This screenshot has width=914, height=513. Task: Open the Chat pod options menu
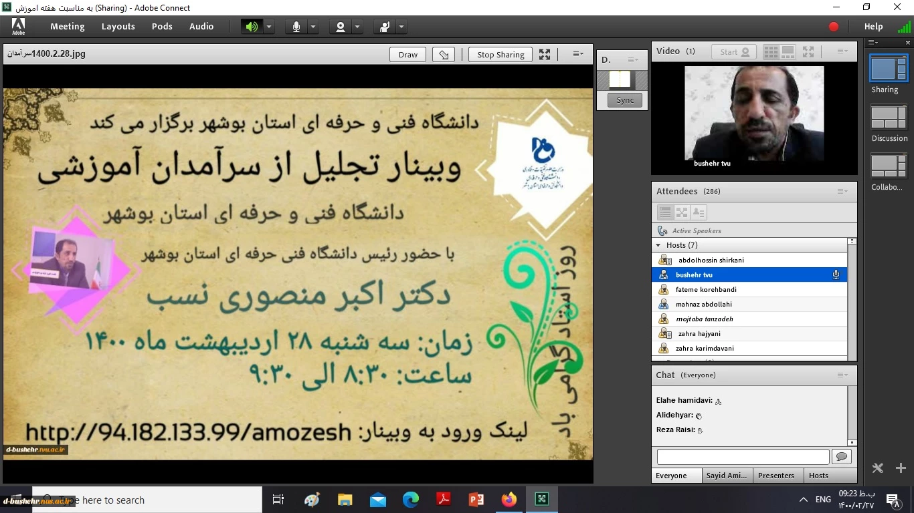coord(842,375)
